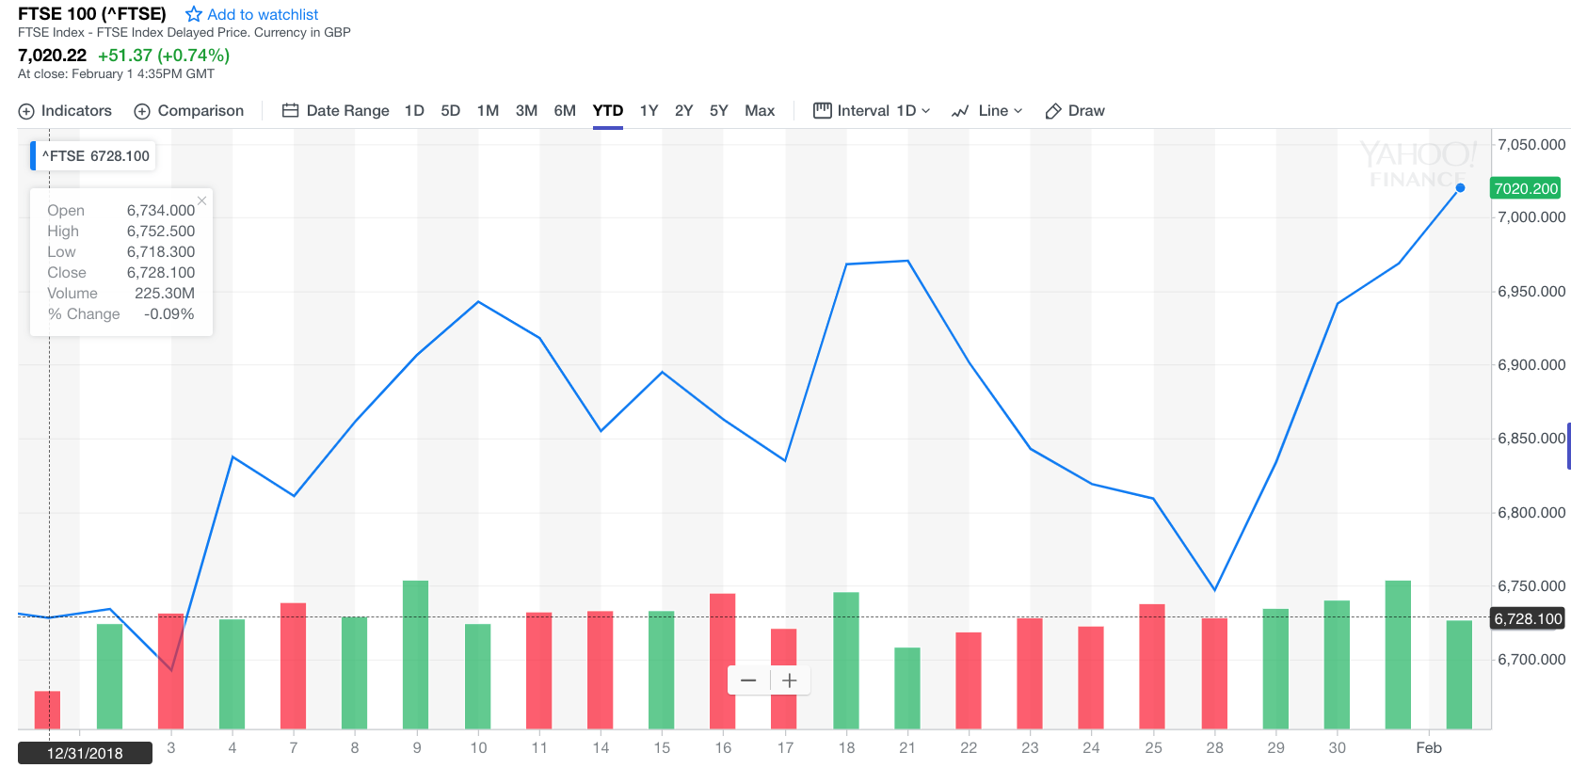
Task: Select the Draw pencil tool
Action: 1053,111
